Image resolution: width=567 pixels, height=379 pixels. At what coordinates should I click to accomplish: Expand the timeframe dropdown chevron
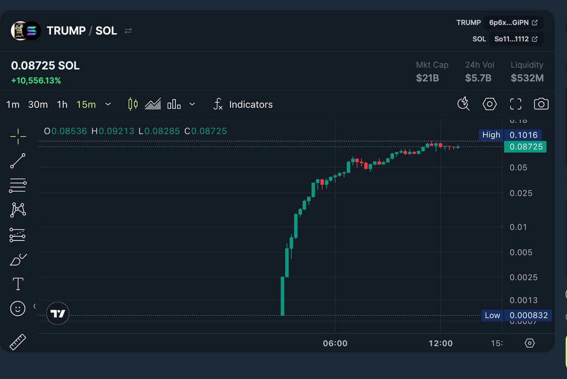click(x=108, y=104)
